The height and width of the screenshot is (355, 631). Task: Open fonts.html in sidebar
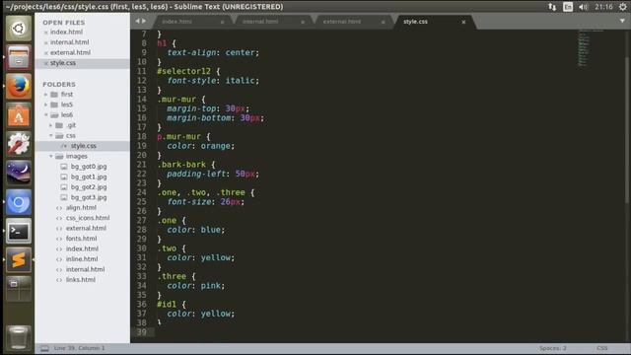(x=81, y=239)
